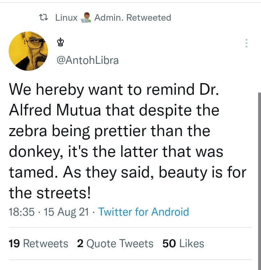Open the three-dot more options menu
Screen dimensions: 261x270
click(246, 43)
